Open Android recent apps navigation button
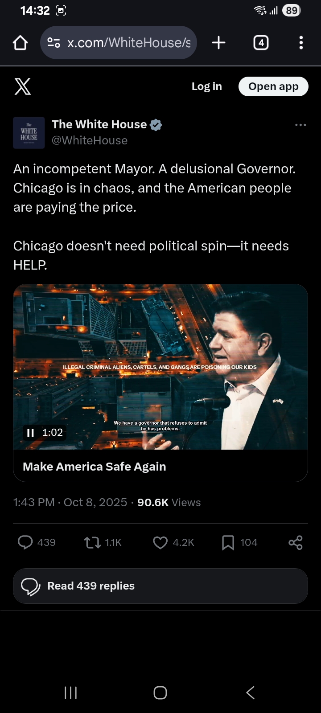The image size is (321, 713). pos(70,693)
